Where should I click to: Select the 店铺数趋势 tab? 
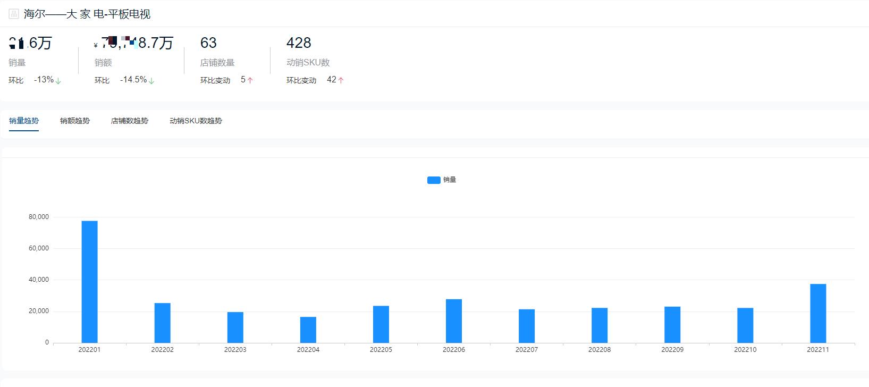coord(130,121)
